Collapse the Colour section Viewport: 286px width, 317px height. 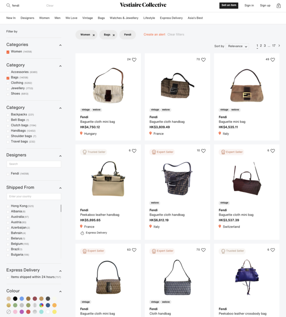[60, 291]
